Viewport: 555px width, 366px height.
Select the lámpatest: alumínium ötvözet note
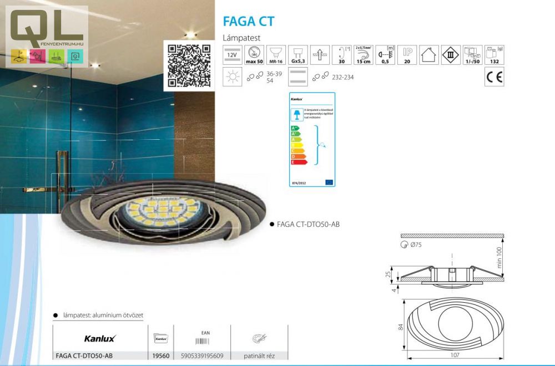point(103,315)
